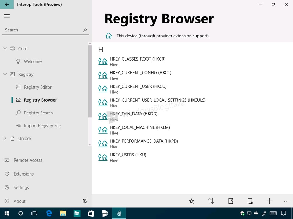Viewport: 293px width, 219px height.
Task: Select 'This device (through provider extension support)'
Action: pyautogui.click(x=163, y=36)
